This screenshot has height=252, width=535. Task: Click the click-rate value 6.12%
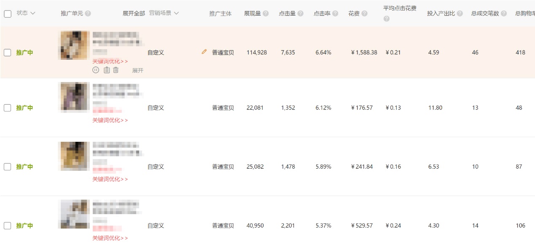[323, 108]
